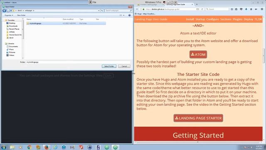The height and width of the screenshot is (150, 266).
Task: Sort by Type column header
Action: pos(81,19)
